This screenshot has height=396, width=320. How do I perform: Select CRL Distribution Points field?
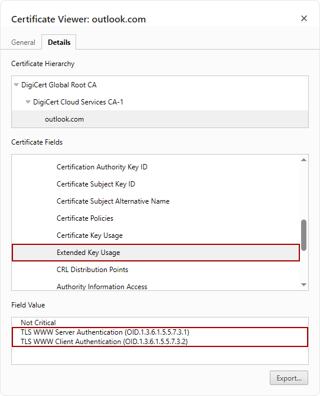(156, 270)
